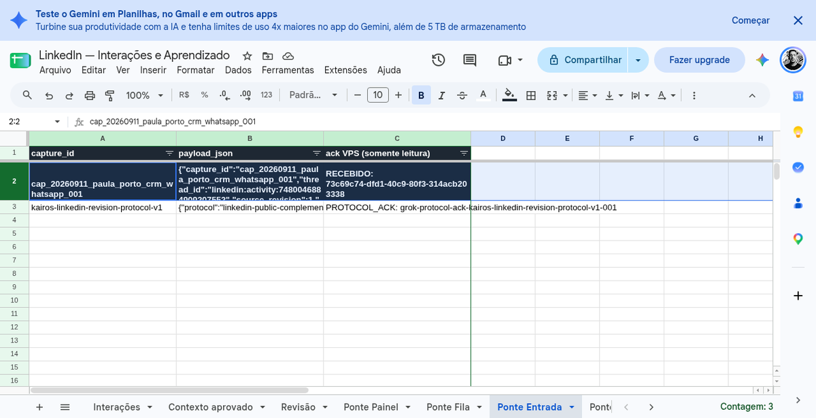Click Começar in Gemini banner

click(x=751, y=20)
